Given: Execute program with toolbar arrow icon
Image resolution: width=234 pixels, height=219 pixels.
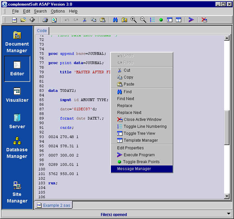Looking at the screenshot, I should (x=191, y=20).
